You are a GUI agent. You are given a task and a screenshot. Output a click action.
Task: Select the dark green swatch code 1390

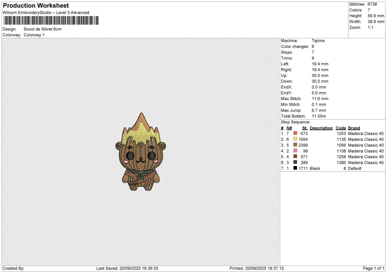[295, 162]
